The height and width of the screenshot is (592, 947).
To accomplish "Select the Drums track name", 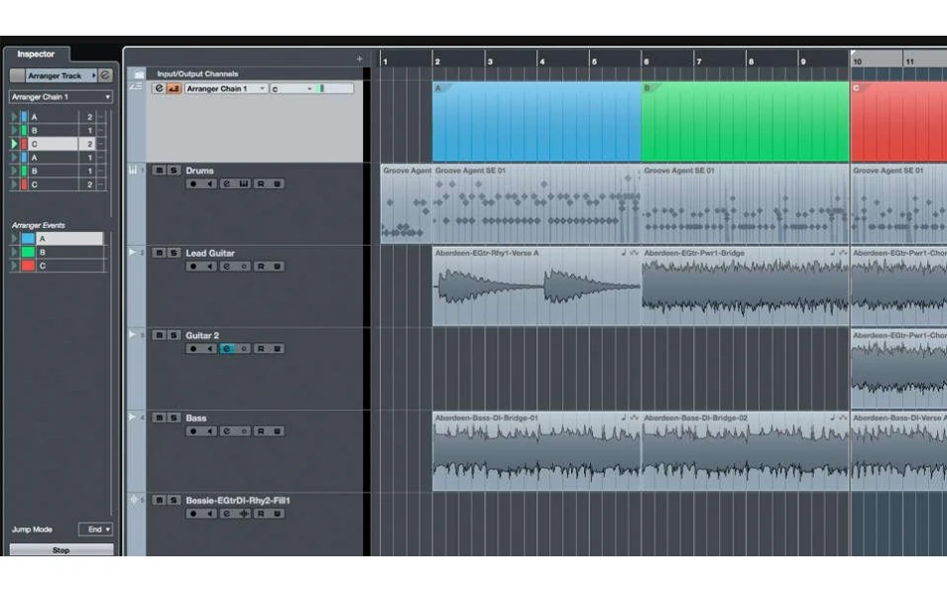I will [x=199, y=171].
